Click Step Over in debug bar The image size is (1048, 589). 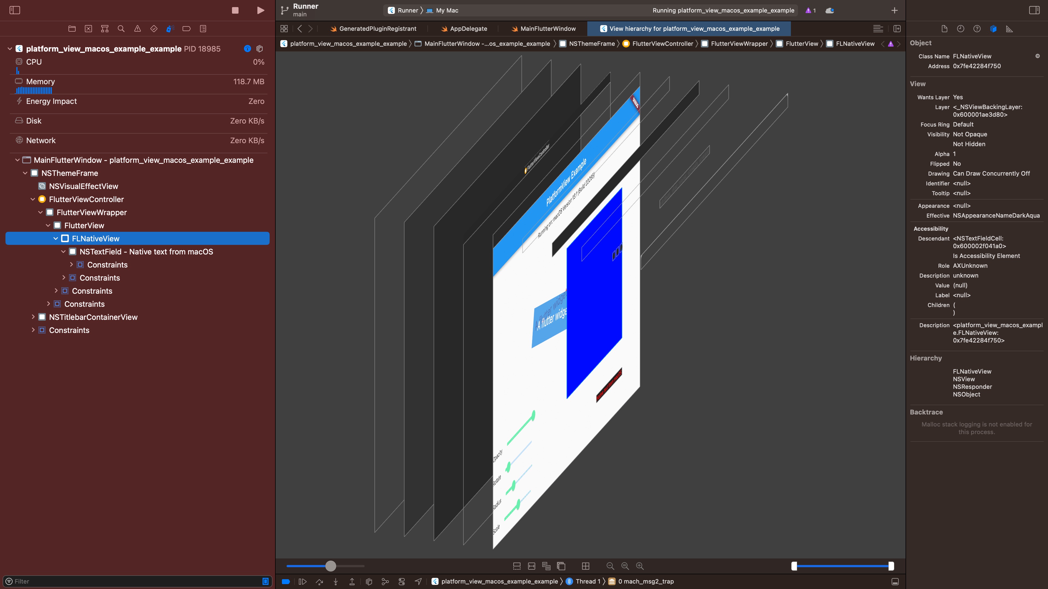coord(319,581)
